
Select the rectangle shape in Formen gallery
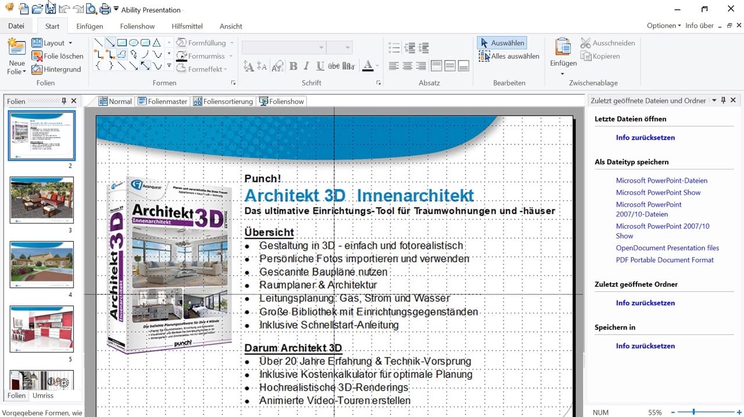[x=122, y=42]
